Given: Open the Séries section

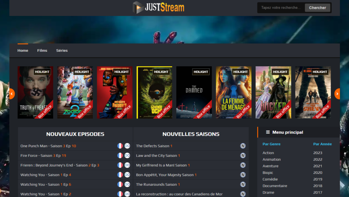Looking at the screenshot, I should tap(62, 50).
